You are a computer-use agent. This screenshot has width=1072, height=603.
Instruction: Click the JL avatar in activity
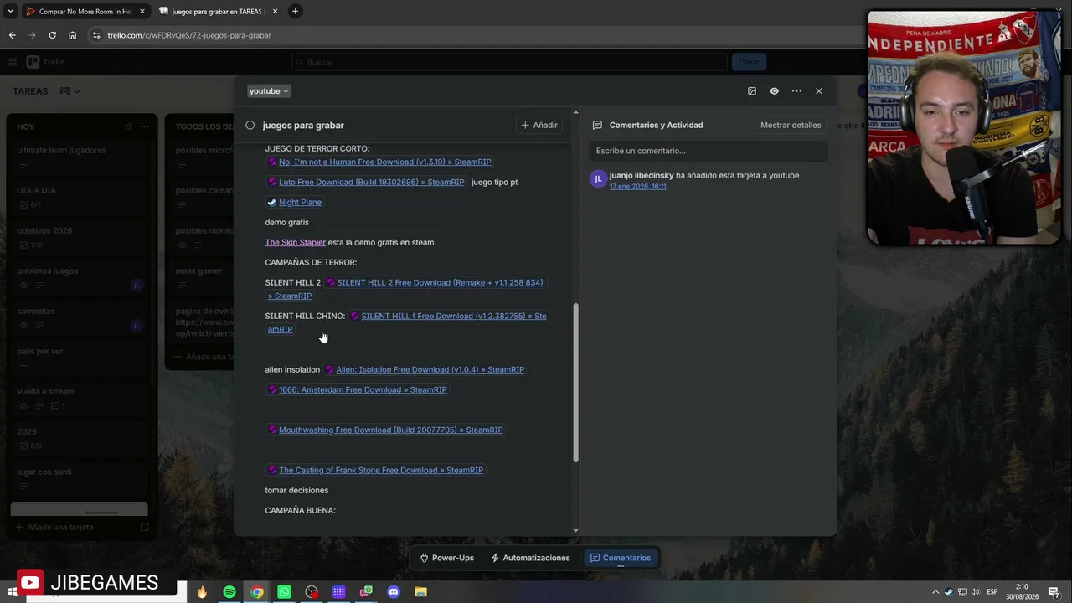pos(598,179)
